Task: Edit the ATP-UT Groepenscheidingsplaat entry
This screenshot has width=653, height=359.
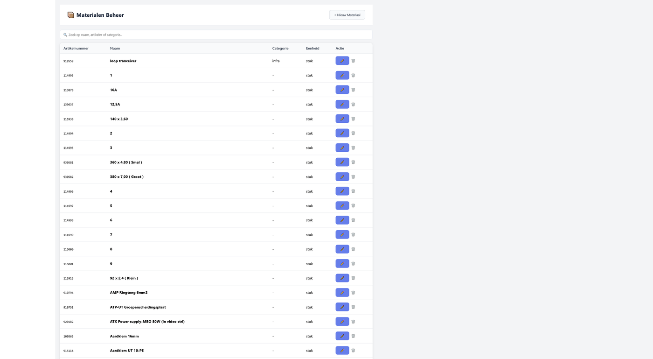Action: pos(342,307)
